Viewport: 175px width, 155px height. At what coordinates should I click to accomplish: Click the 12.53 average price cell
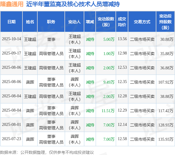pos(122,68)
